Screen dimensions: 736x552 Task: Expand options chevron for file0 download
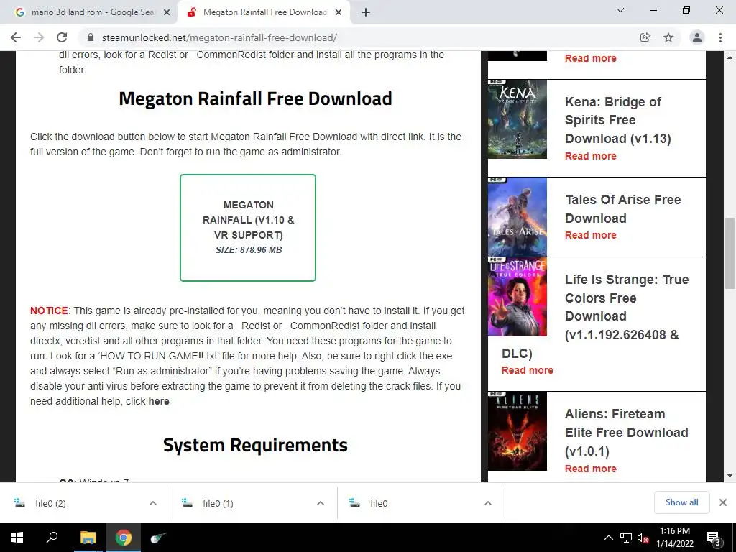tap(488, 503)
